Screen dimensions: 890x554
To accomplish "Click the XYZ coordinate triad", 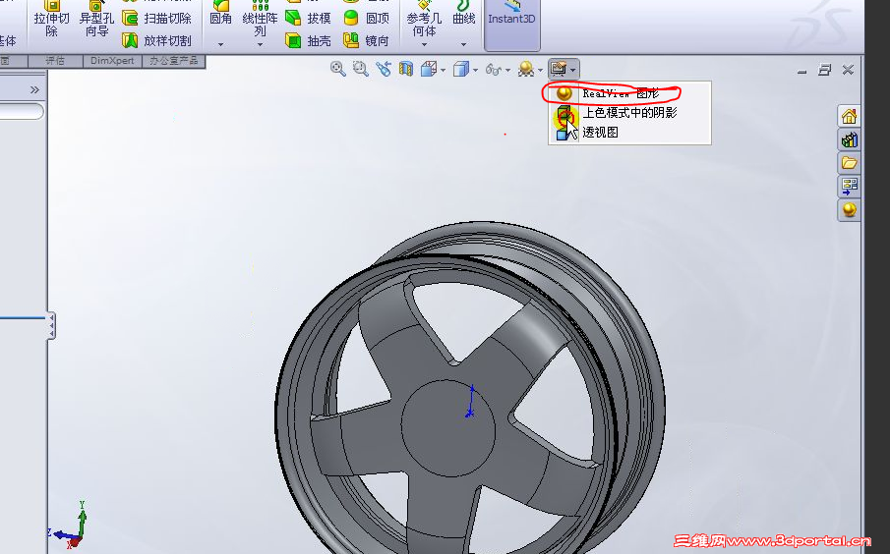I will (x=69, y=526).
